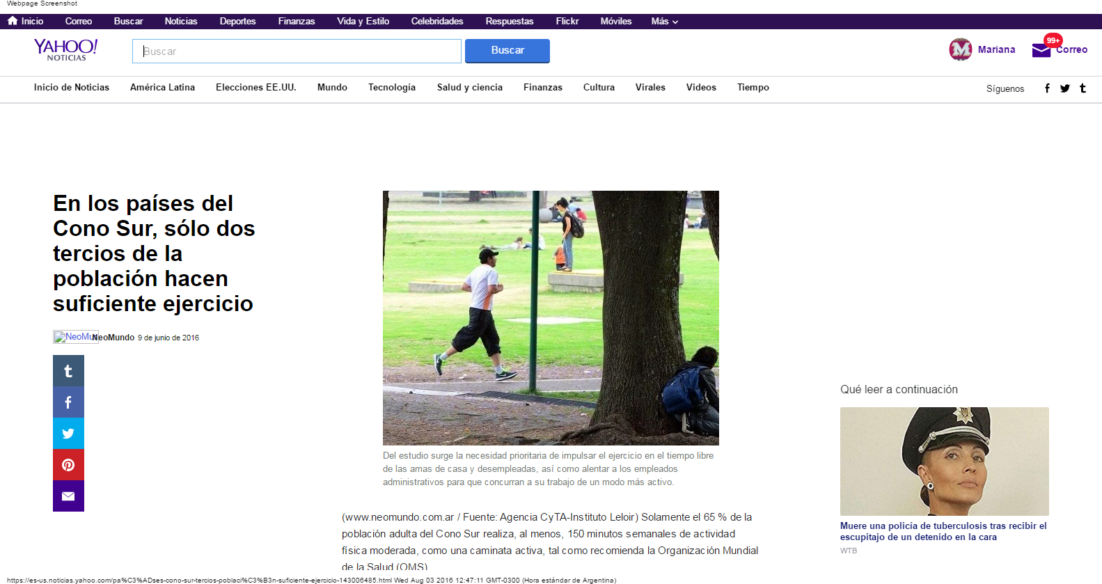1102x584 pixels.
Task: Share article on Tumblr sidebar button
Action: [68, 371]
